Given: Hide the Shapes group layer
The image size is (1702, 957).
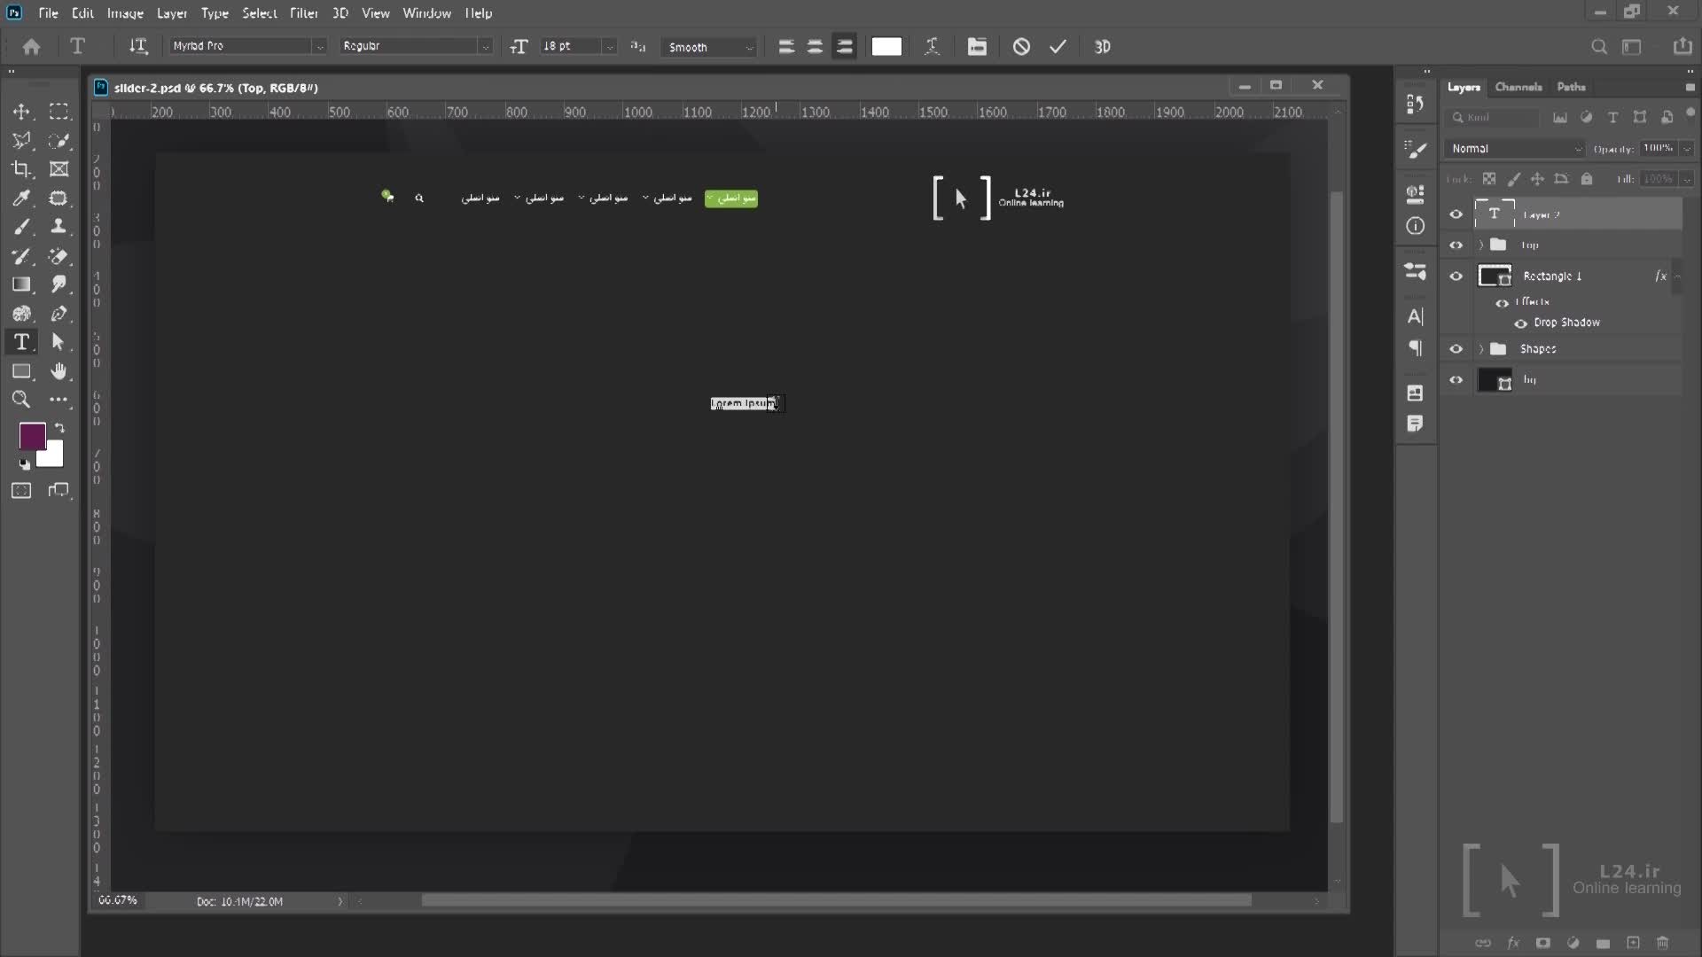Looking at the screenshot, I should coord(1456,349).
